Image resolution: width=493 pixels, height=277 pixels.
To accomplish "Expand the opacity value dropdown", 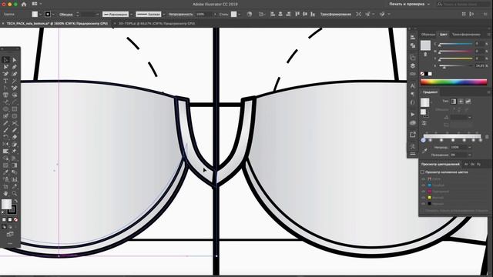I will pos(215,15).
